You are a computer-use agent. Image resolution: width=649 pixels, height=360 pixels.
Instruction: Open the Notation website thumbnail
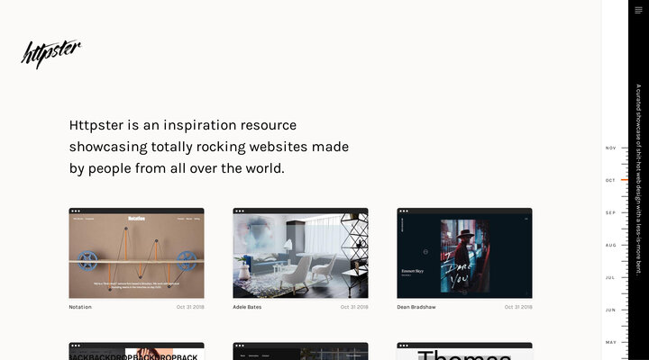pos(136,256)
